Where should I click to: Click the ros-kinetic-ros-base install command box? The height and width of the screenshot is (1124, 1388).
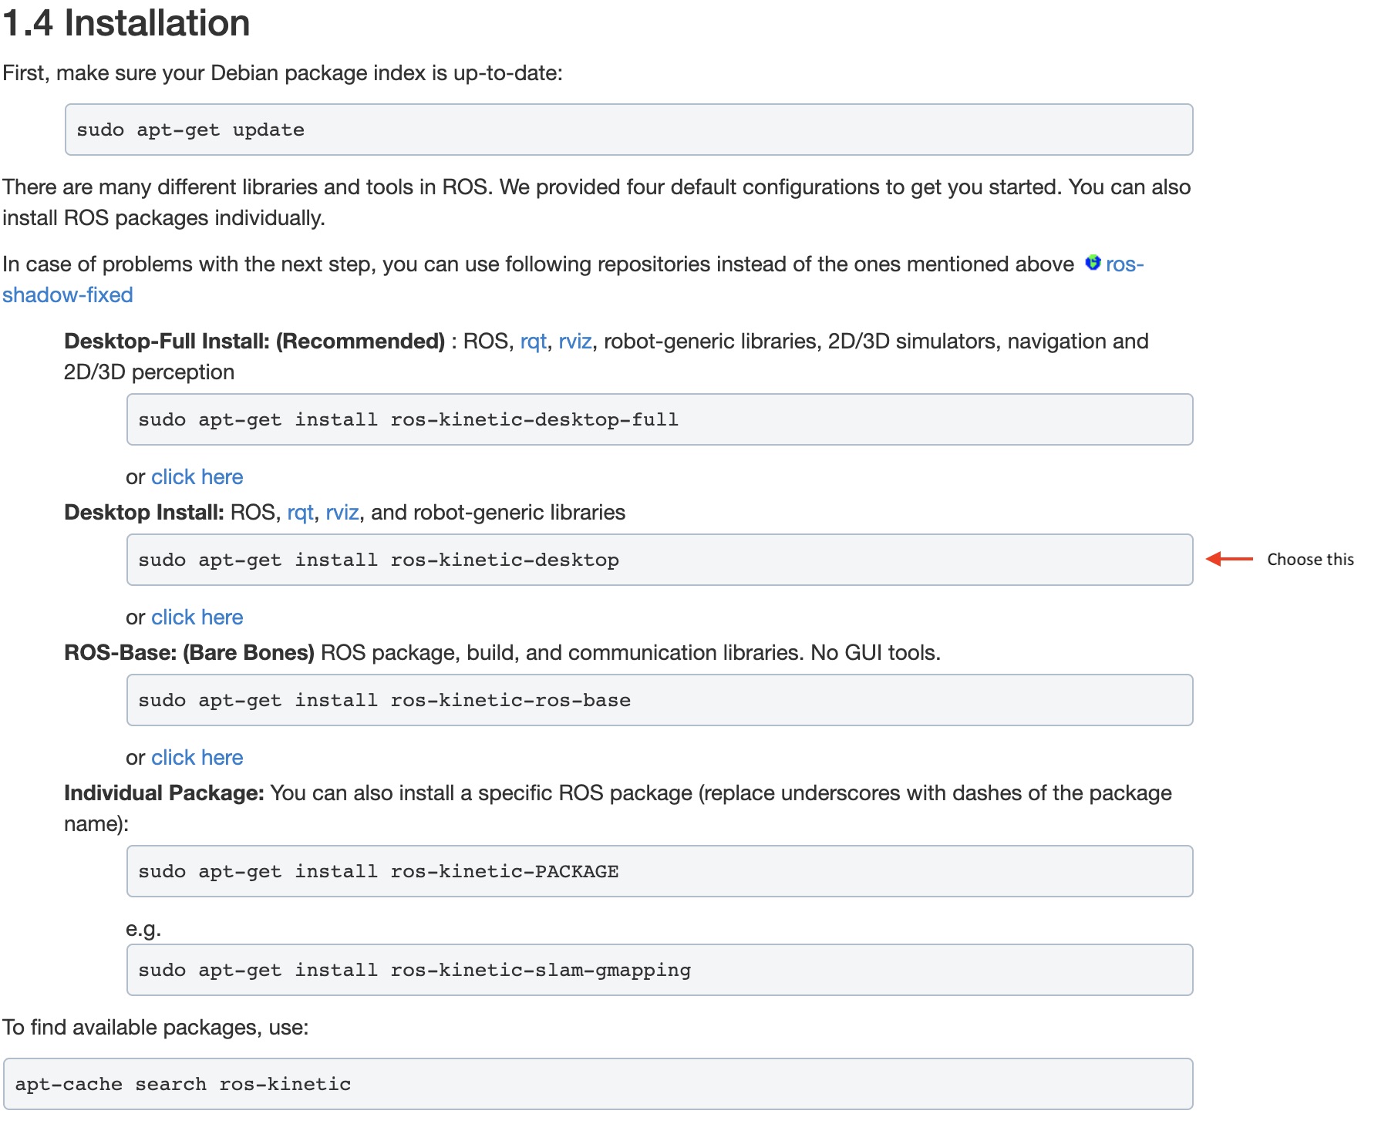pyautogui.click(x=659, y=700)
